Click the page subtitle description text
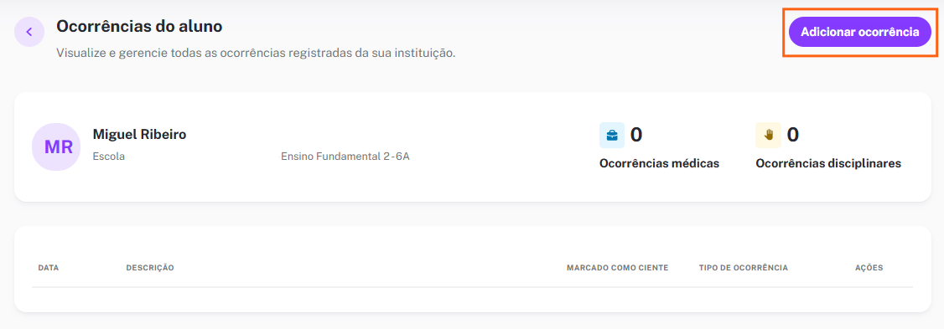This screenshot has width=944, height=329. click(256, 53)
